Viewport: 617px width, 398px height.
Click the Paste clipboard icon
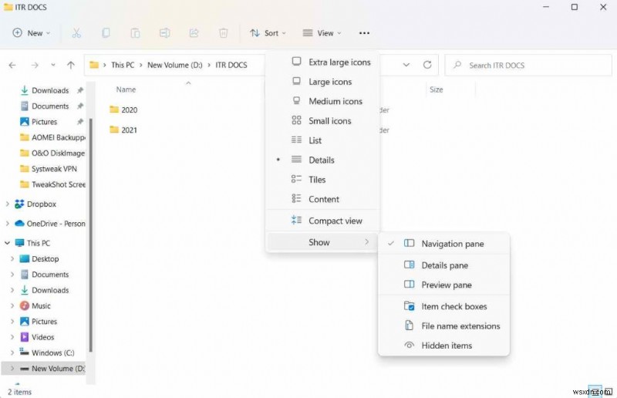pos(135,33)
